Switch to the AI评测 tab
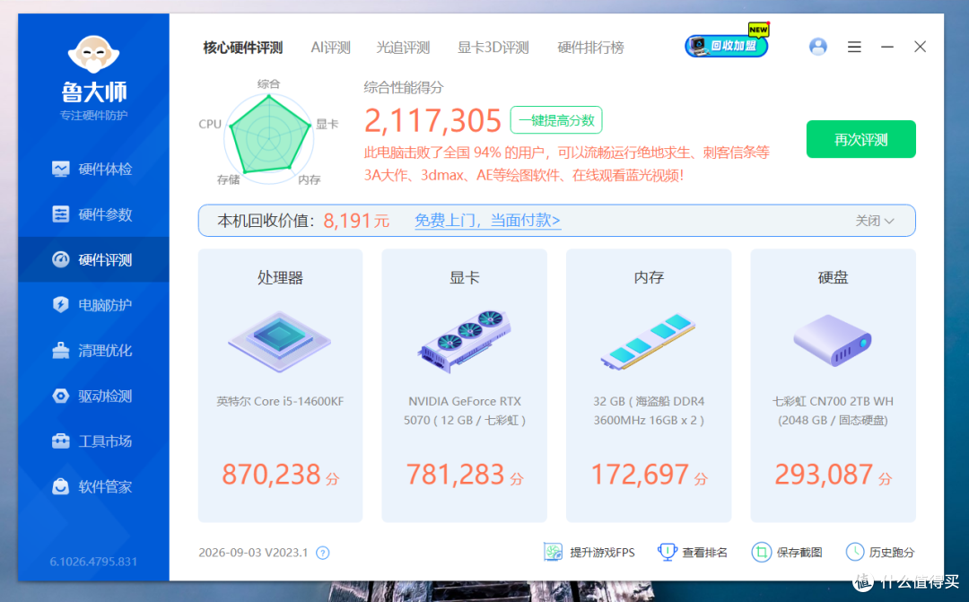 (330, 48)
